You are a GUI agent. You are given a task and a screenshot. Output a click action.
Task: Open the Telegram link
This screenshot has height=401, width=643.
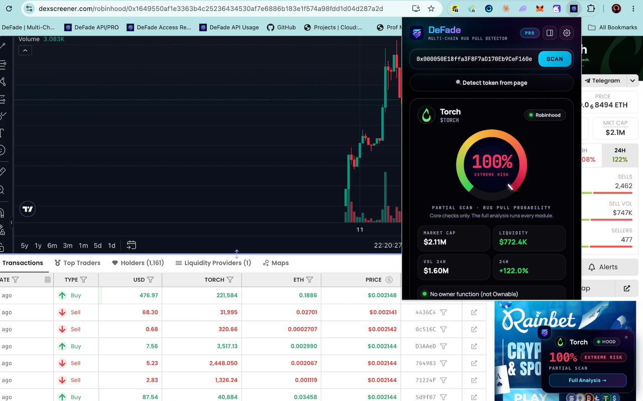(602, 80)
